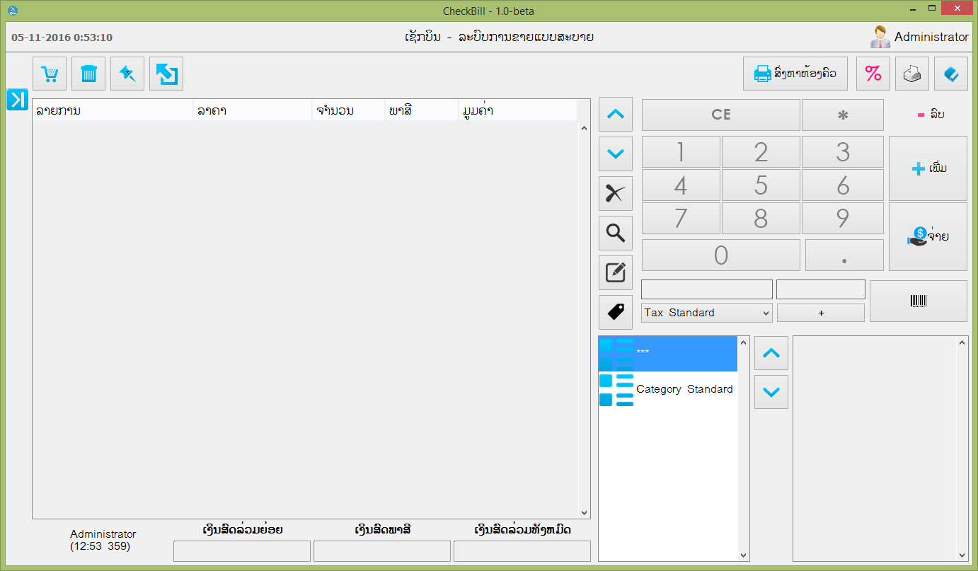
Task: Click the black price tag icon
Action: [x=616, y=312]
